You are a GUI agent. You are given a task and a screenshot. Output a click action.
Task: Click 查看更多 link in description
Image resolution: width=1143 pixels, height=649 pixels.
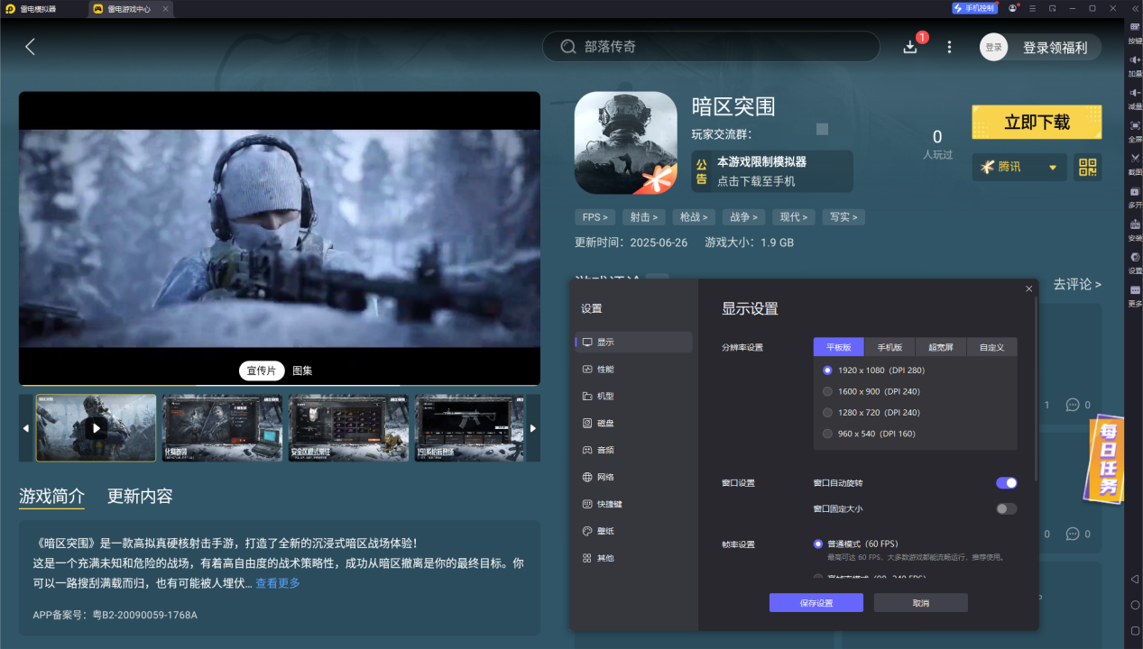pos(278,583)
